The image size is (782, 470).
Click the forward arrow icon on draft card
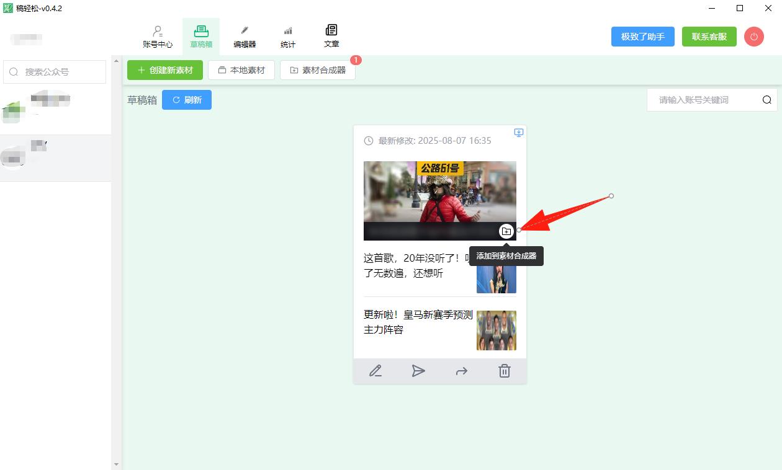tap(461, 371)
